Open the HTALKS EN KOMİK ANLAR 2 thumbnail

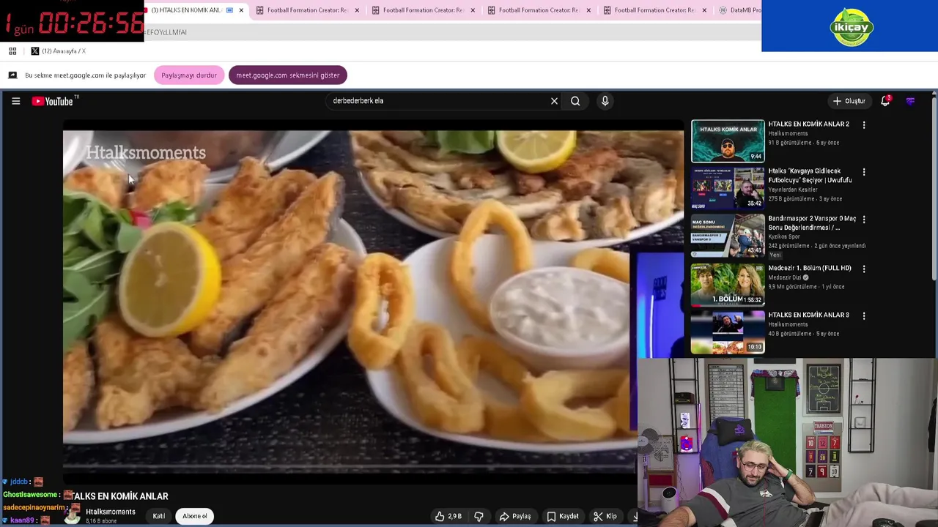point(728,141)
